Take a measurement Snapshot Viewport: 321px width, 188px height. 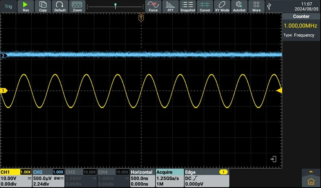188,6
